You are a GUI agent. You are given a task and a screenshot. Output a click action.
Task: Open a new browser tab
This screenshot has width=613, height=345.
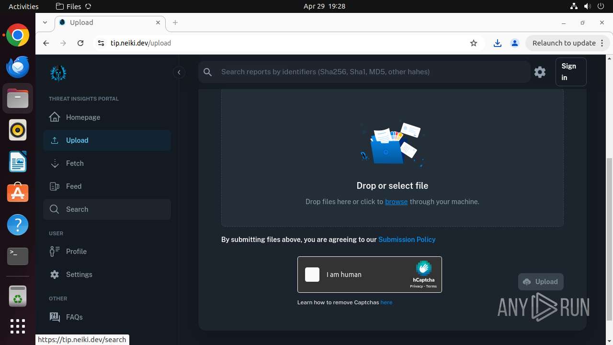175,23
